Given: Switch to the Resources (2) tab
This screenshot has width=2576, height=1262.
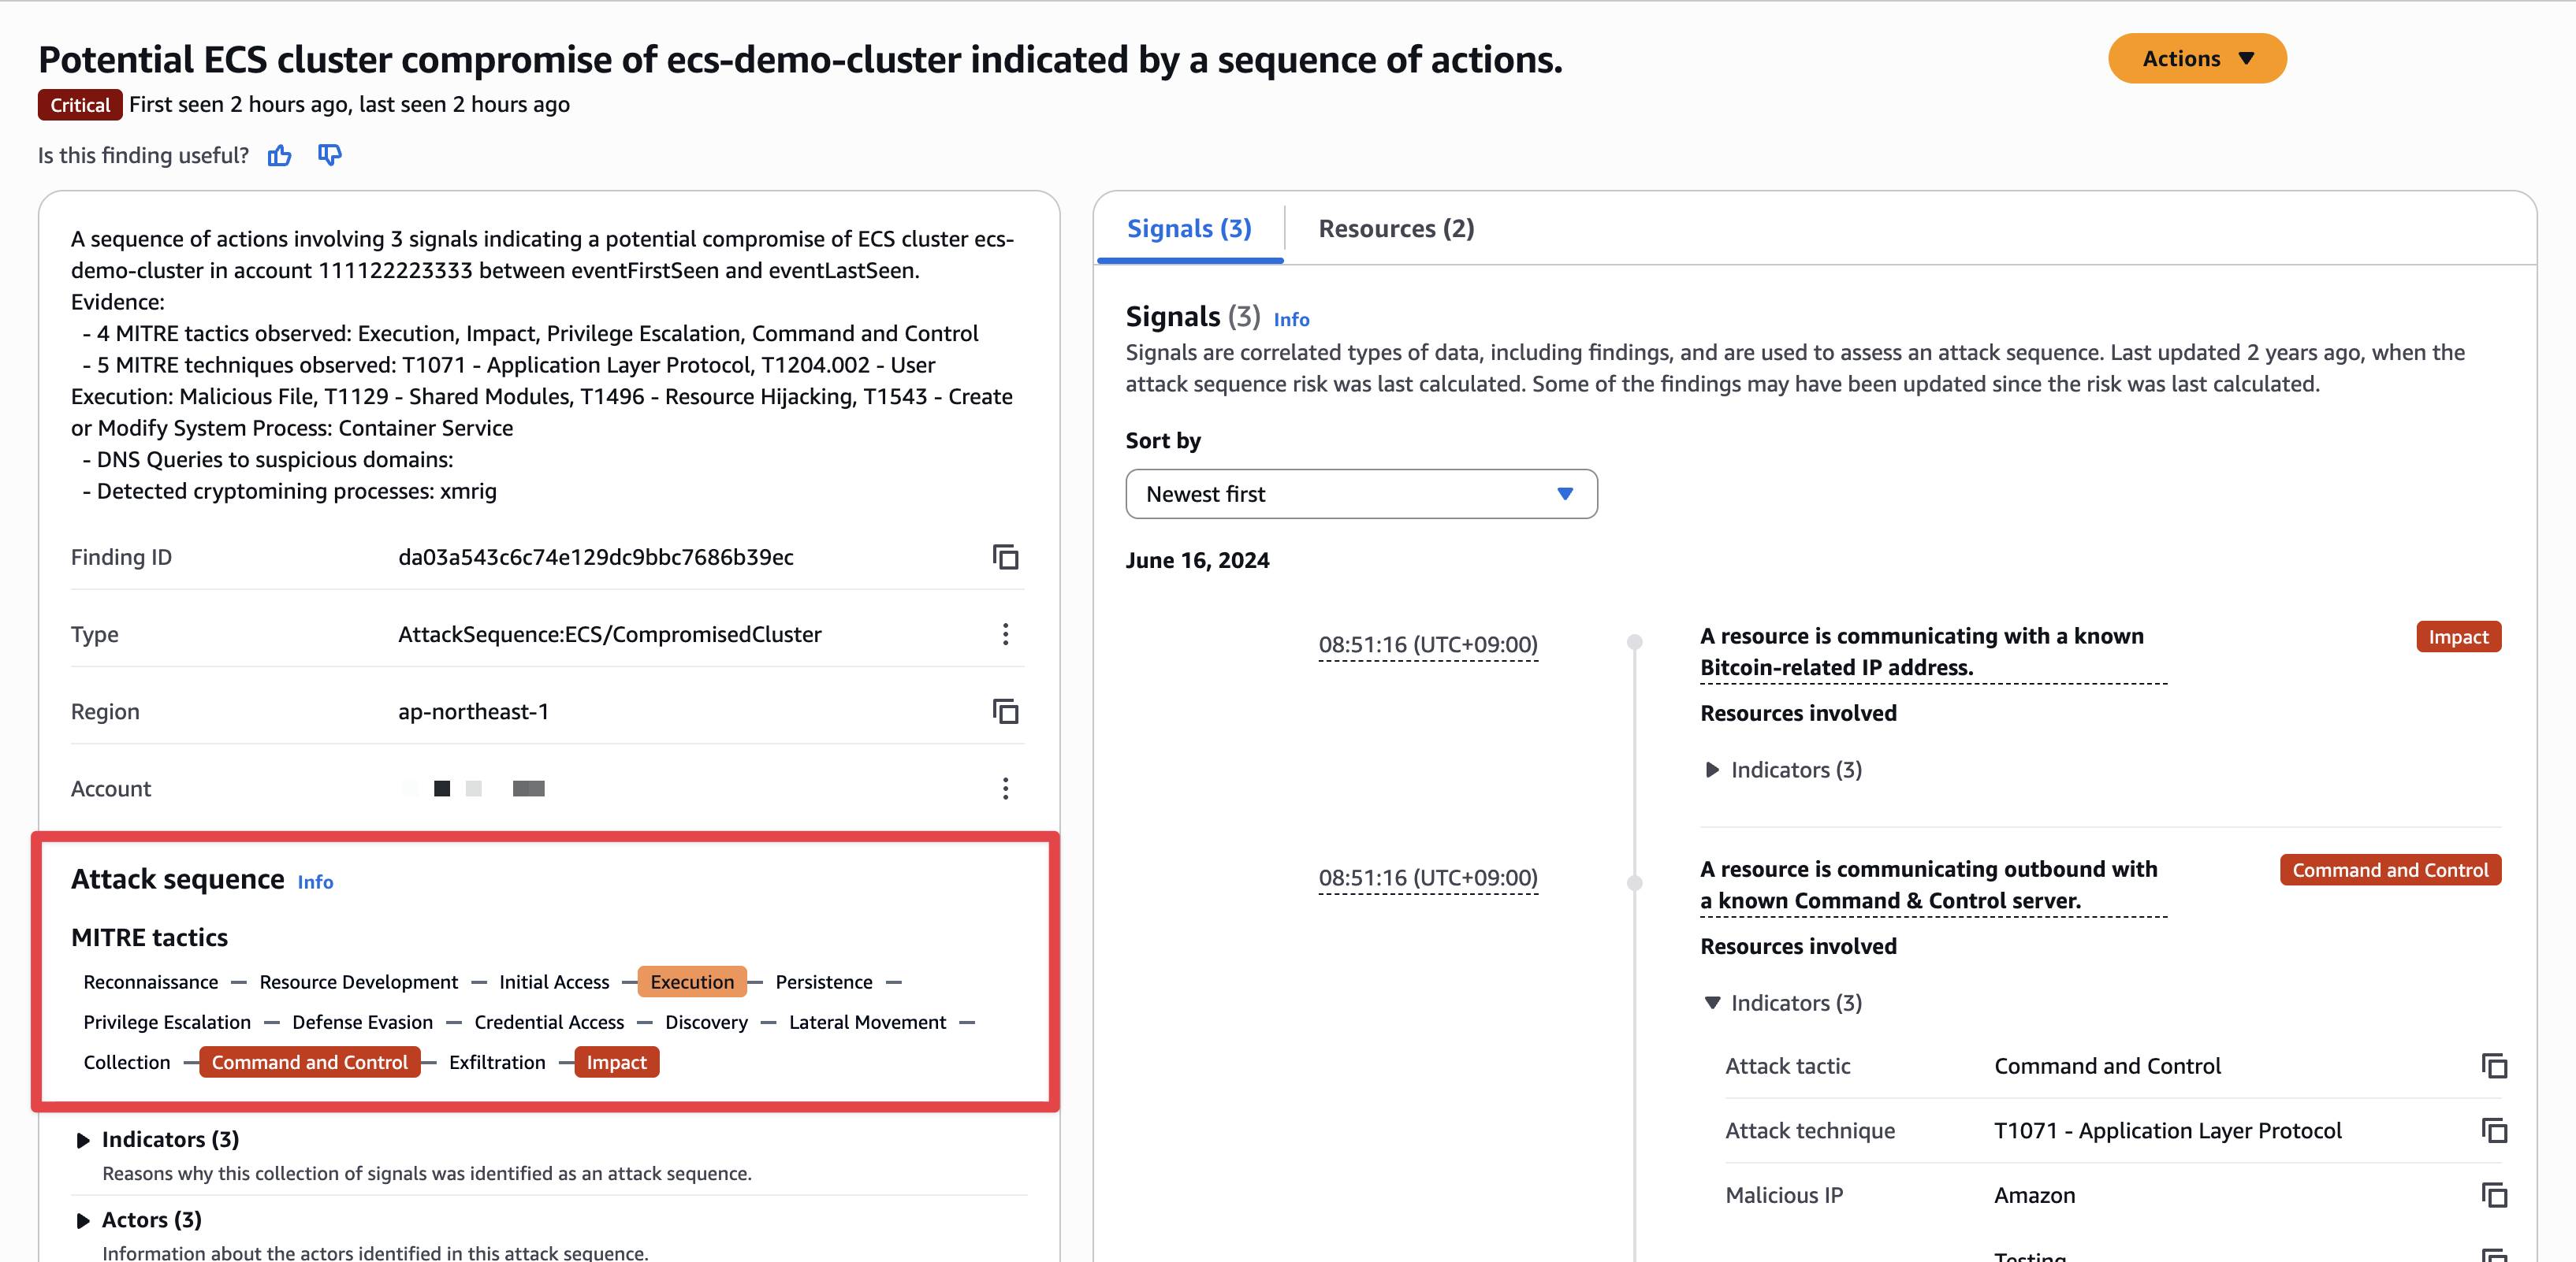Looking at the screenshot, I should coord(1395,228).
